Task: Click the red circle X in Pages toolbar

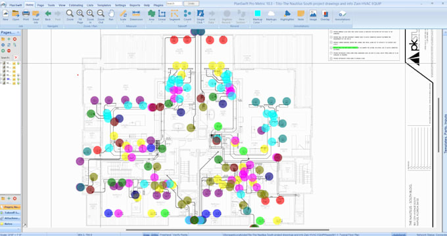Action: [x=14, y=39]
